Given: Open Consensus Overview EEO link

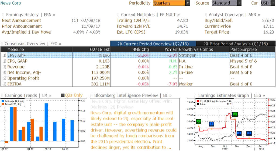Looking at the screenshot, I should (33, 44).
